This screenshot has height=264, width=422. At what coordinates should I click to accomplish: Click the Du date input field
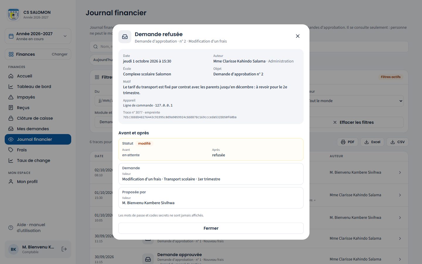click(x=104, y=101)
